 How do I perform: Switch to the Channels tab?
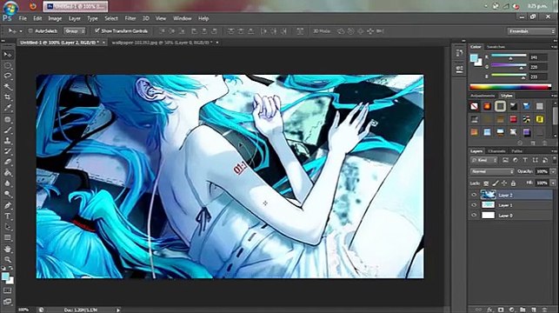pyautogui.click(x=497, y=151)
